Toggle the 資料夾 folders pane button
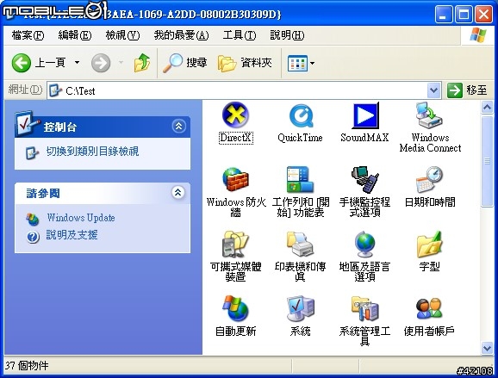The height and width of the screenshot is (378, 498). tap(245, 63)
